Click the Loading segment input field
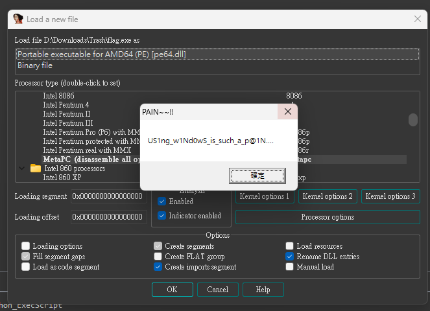 (x=108, y=196)
